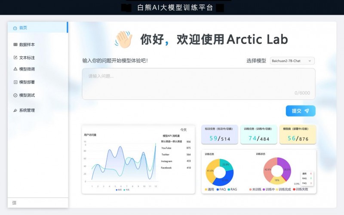
Task: Click the 数据样本 table icon in sidebar
Action: tap(15, 44)
